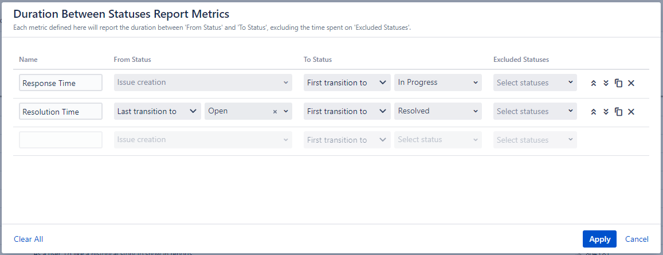Move Resolution Time metric to bottom
This screenshot has height=255, width=663.
606,112
